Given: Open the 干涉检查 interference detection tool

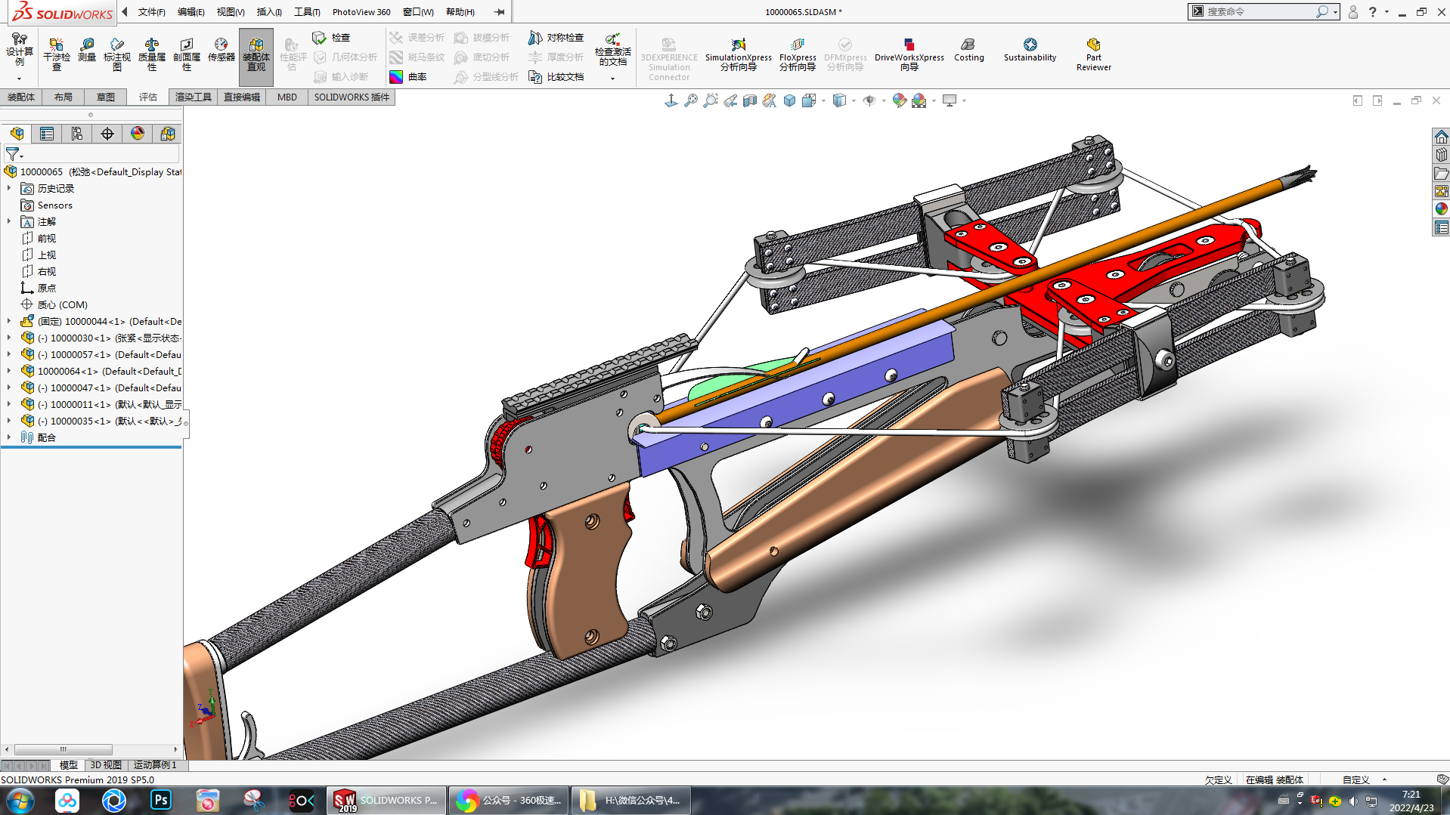Looking at the screenshot, I should [56, 53].
